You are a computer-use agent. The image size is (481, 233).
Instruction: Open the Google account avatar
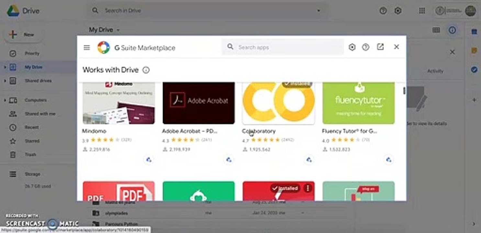470,11
